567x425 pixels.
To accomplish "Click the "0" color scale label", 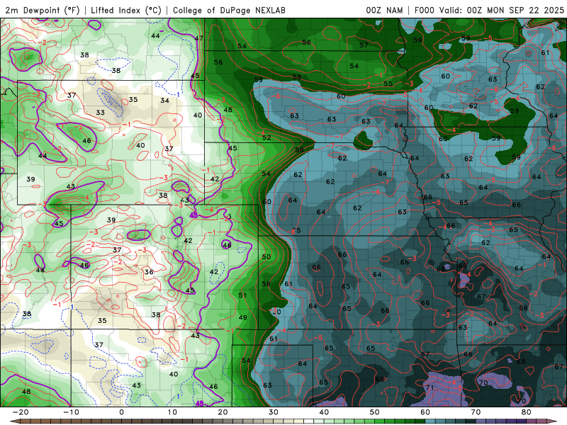I will 121,412.
